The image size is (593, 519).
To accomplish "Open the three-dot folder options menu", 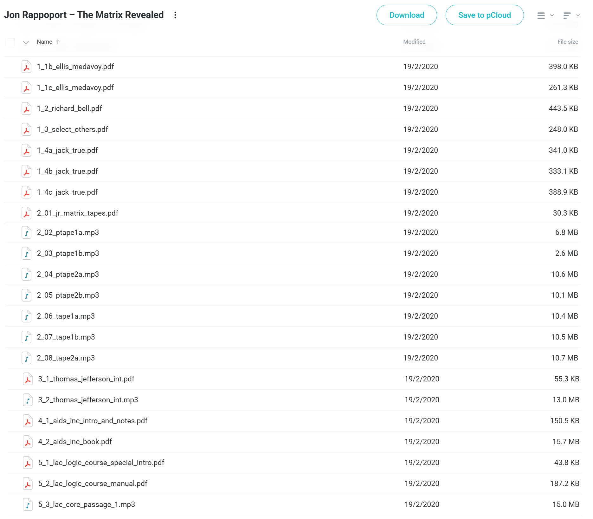I will (175, 15).
